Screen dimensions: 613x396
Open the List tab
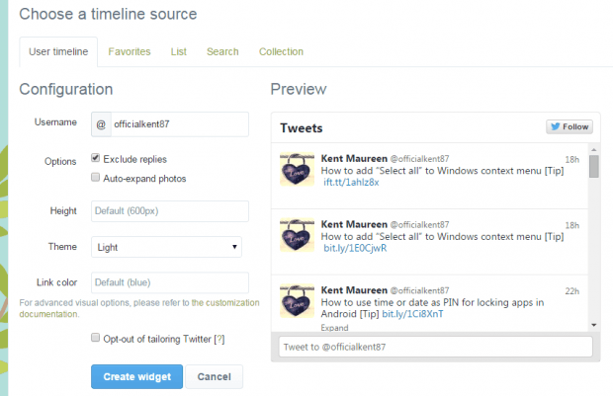pos(179,51)
